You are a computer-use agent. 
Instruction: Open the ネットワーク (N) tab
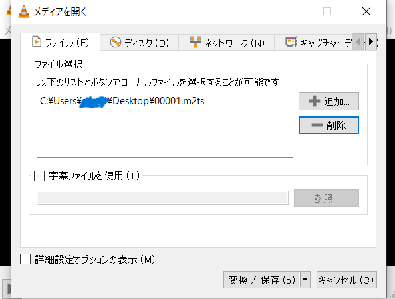(x=227, y=43)
